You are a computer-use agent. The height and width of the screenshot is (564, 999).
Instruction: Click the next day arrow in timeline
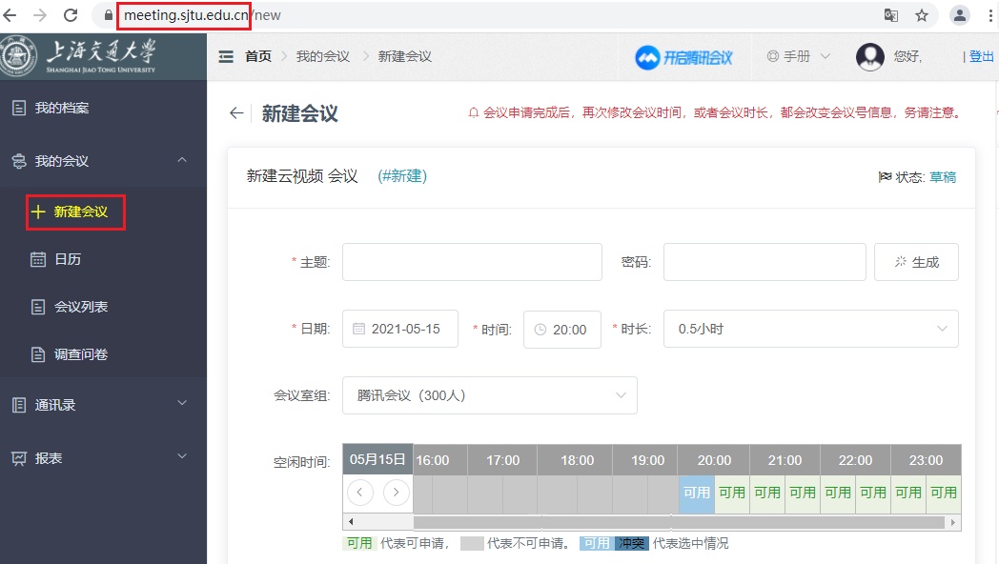396,492
